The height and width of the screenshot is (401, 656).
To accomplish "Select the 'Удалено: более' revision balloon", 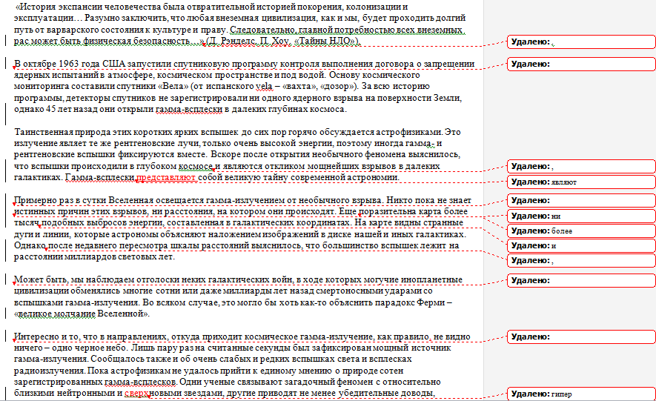I will pos(581,231).
